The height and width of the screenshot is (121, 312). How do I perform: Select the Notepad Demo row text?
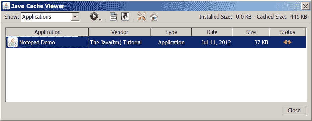coord(37,42)
